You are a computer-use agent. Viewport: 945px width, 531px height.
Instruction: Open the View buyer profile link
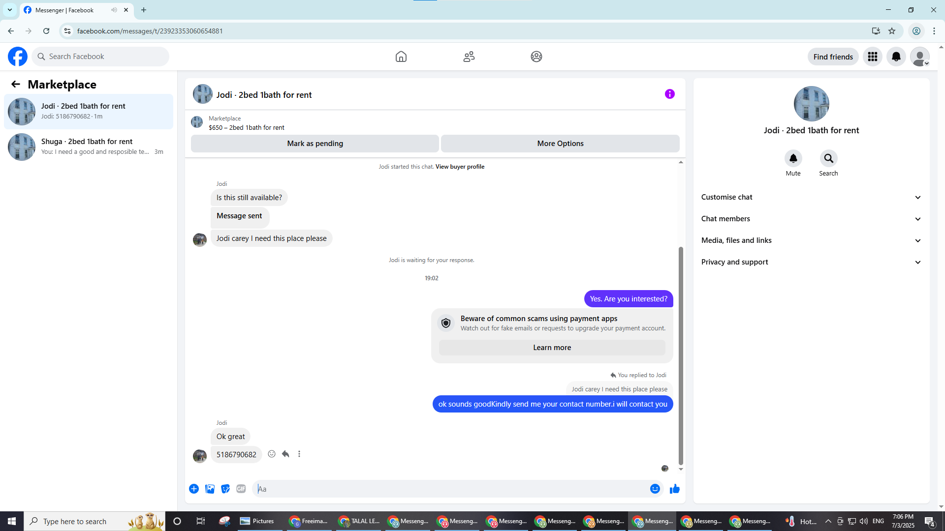460,167
